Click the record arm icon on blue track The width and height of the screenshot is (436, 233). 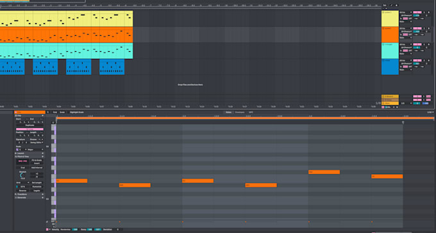click(429, 60)
